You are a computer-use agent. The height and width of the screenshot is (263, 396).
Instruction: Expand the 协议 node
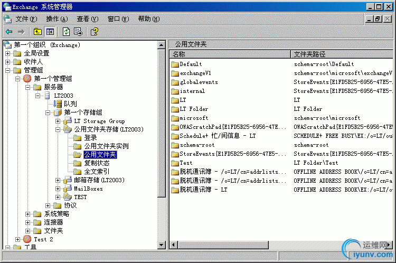(x=48, y=205)
